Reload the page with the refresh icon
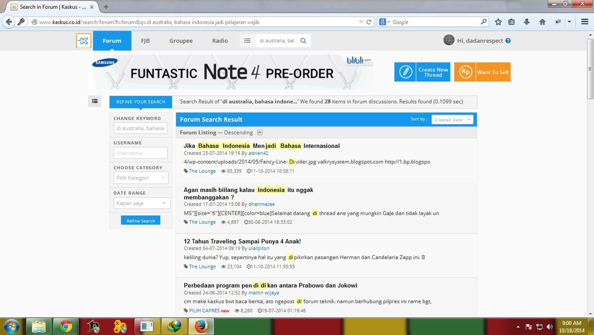This screenshot has height=335, width=594. [369, 22]
